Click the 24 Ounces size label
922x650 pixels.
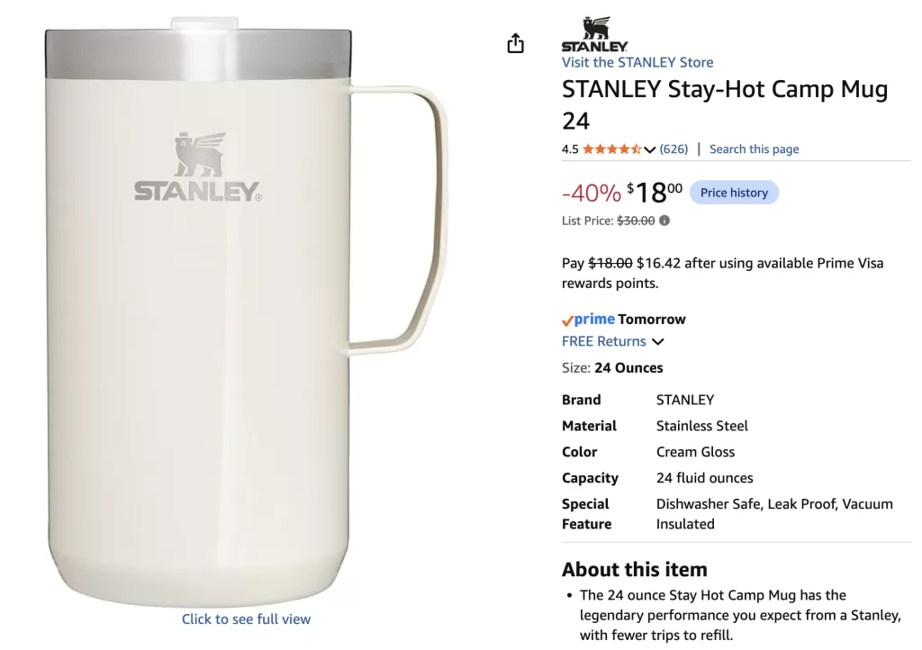pyautogui.click(x=628, y=368)
